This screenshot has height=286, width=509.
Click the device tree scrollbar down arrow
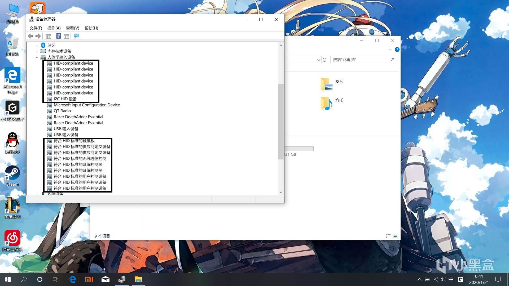(281, 192)
